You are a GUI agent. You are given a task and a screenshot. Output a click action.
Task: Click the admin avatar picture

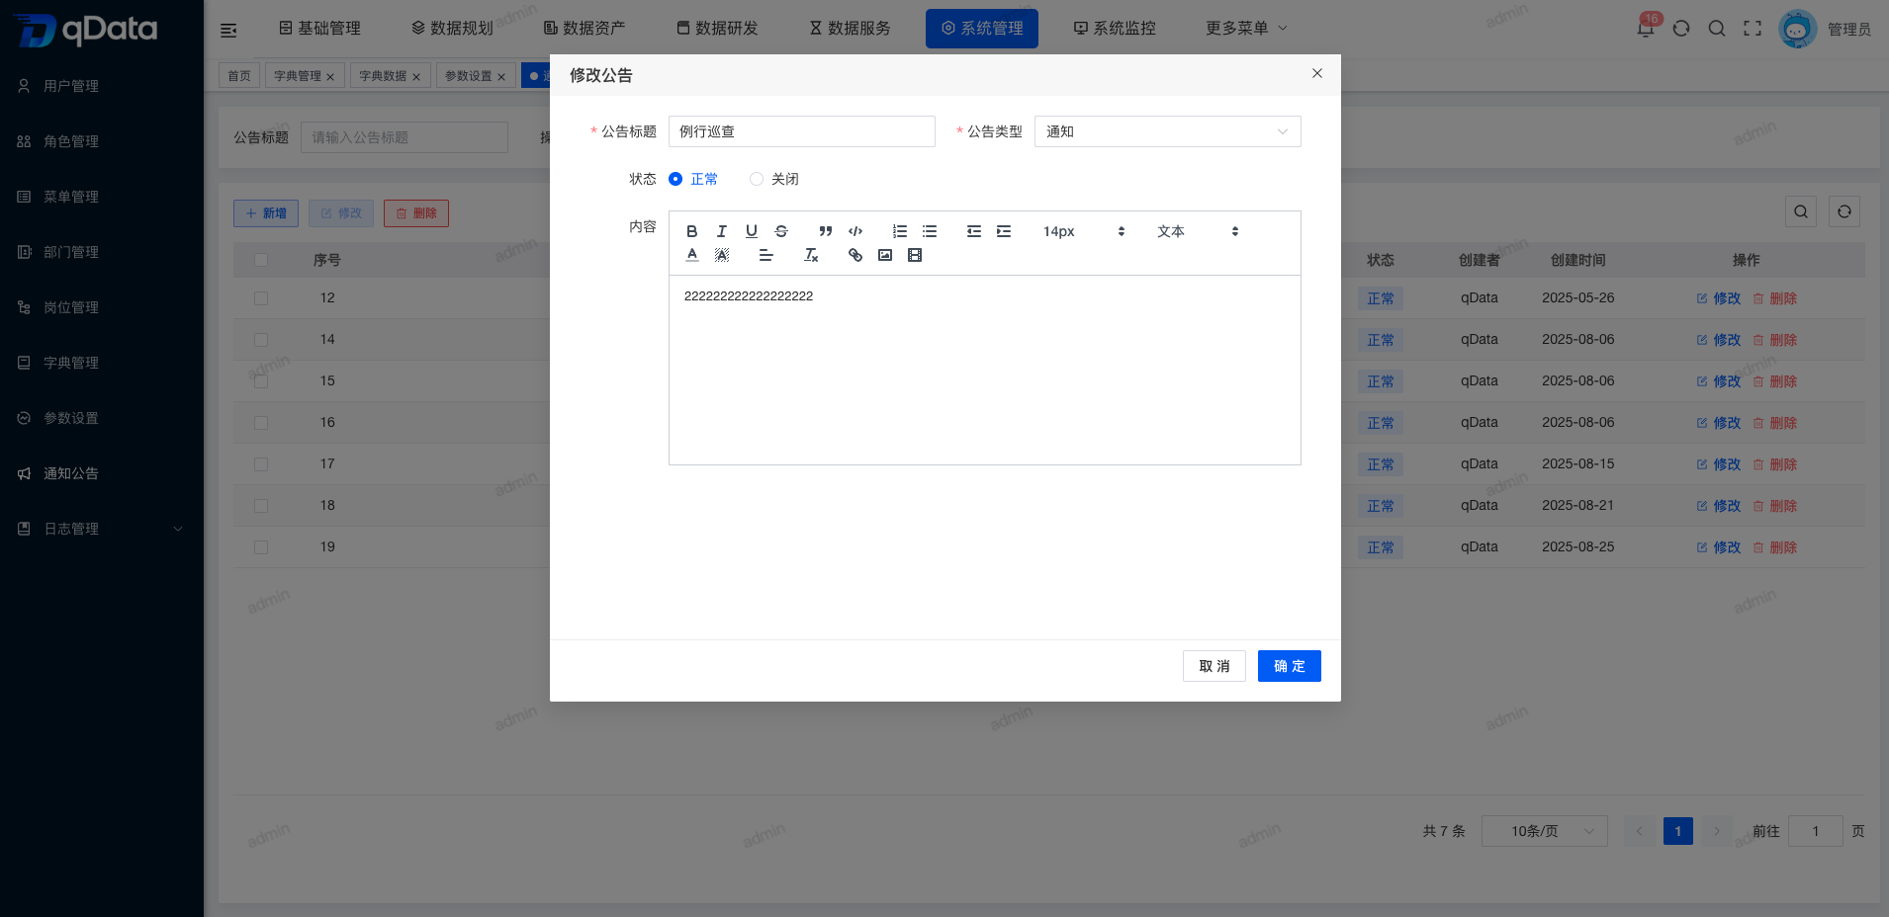tap(1797, 29)
